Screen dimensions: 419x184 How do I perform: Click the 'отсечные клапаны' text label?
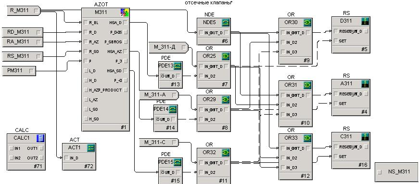point(208,3)
